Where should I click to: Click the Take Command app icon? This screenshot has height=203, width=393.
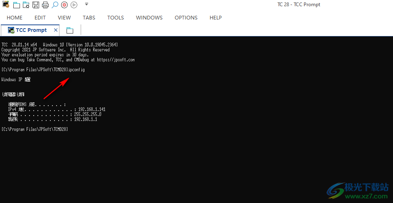click(x=6, y=4)
